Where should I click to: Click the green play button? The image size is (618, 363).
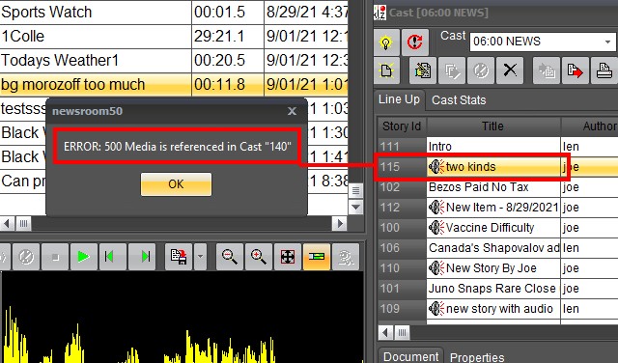click(84, 257)
